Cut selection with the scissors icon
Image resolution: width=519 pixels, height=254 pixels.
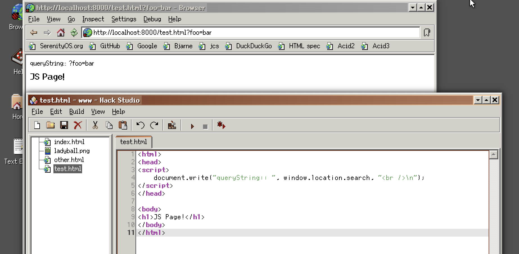pos(95,125)
